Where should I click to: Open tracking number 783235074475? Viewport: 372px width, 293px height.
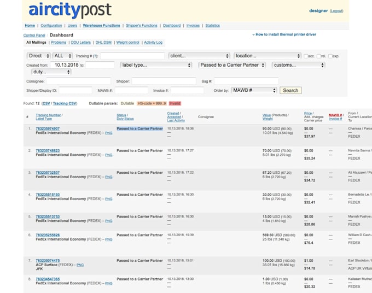click(48, 261)
